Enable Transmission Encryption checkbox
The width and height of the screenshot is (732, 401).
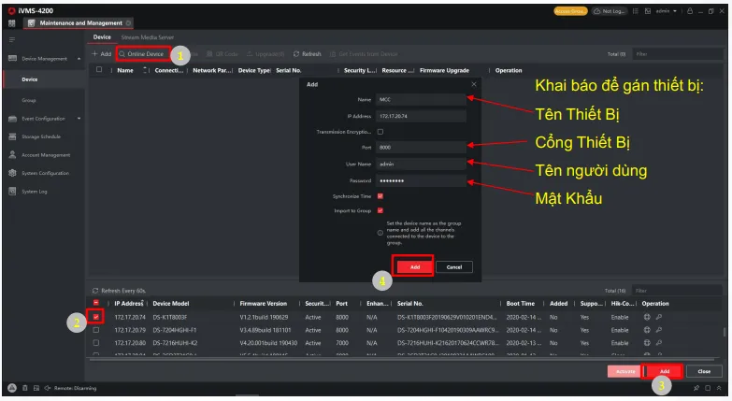(380, 132)
